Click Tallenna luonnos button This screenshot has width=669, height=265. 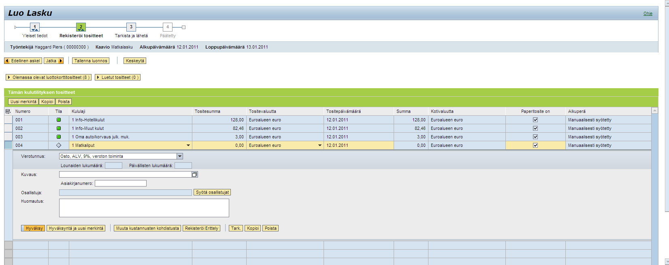click(91, 61)
